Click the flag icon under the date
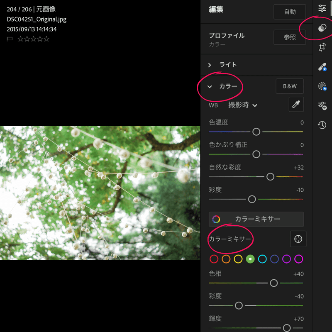The image size is (332, 332). [x=10, y=39]
